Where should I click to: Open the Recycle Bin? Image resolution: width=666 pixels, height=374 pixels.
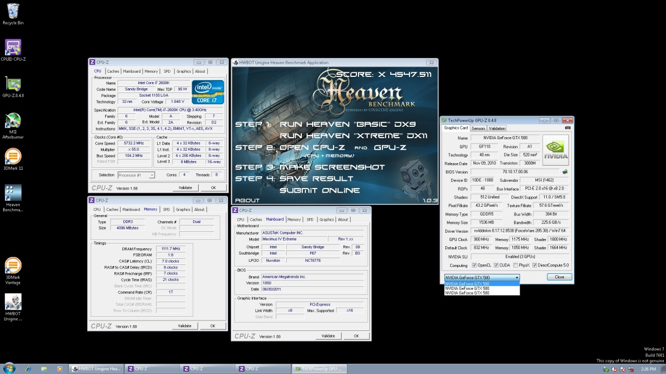point(13,11)
